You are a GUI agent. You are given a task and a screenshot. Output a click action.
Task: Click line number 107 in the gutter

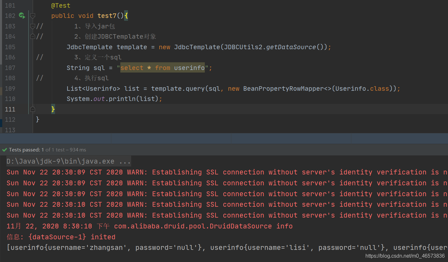10,68
